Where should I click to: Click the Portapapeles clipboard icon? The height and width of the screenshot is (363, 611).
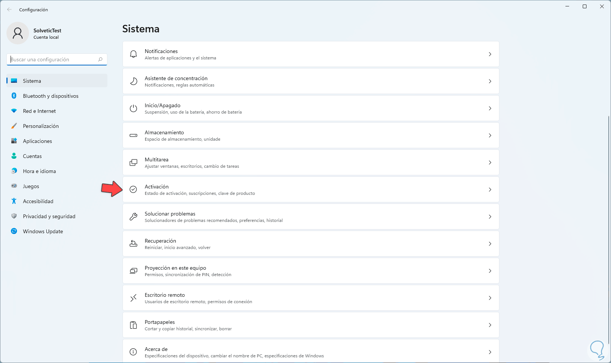(133, 325)
